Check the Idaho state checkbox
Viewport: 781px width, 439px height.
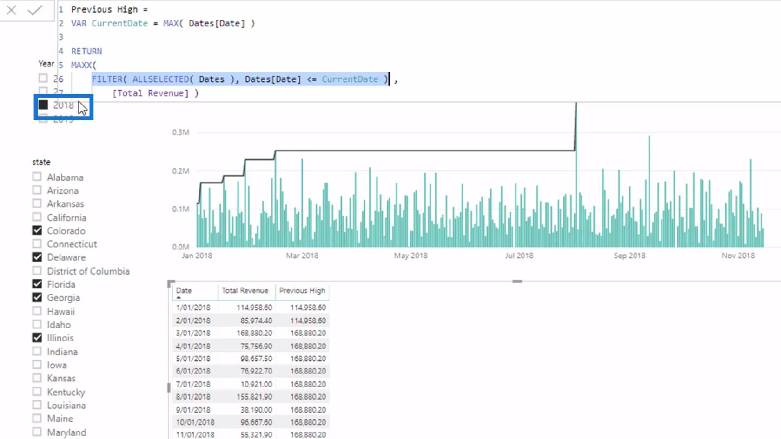37,324
